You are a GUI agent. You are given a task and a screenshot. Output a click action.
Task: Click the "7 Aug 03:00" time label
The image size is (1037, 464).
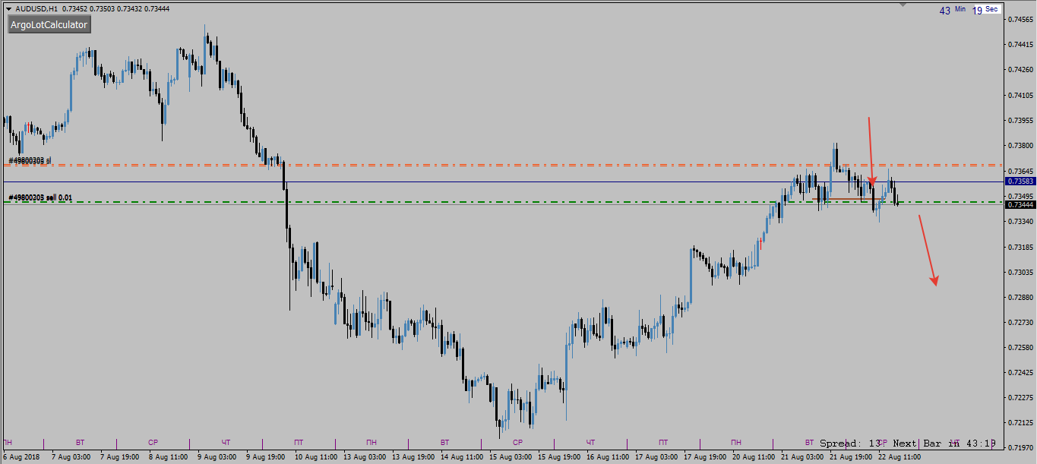pos(71,457)
